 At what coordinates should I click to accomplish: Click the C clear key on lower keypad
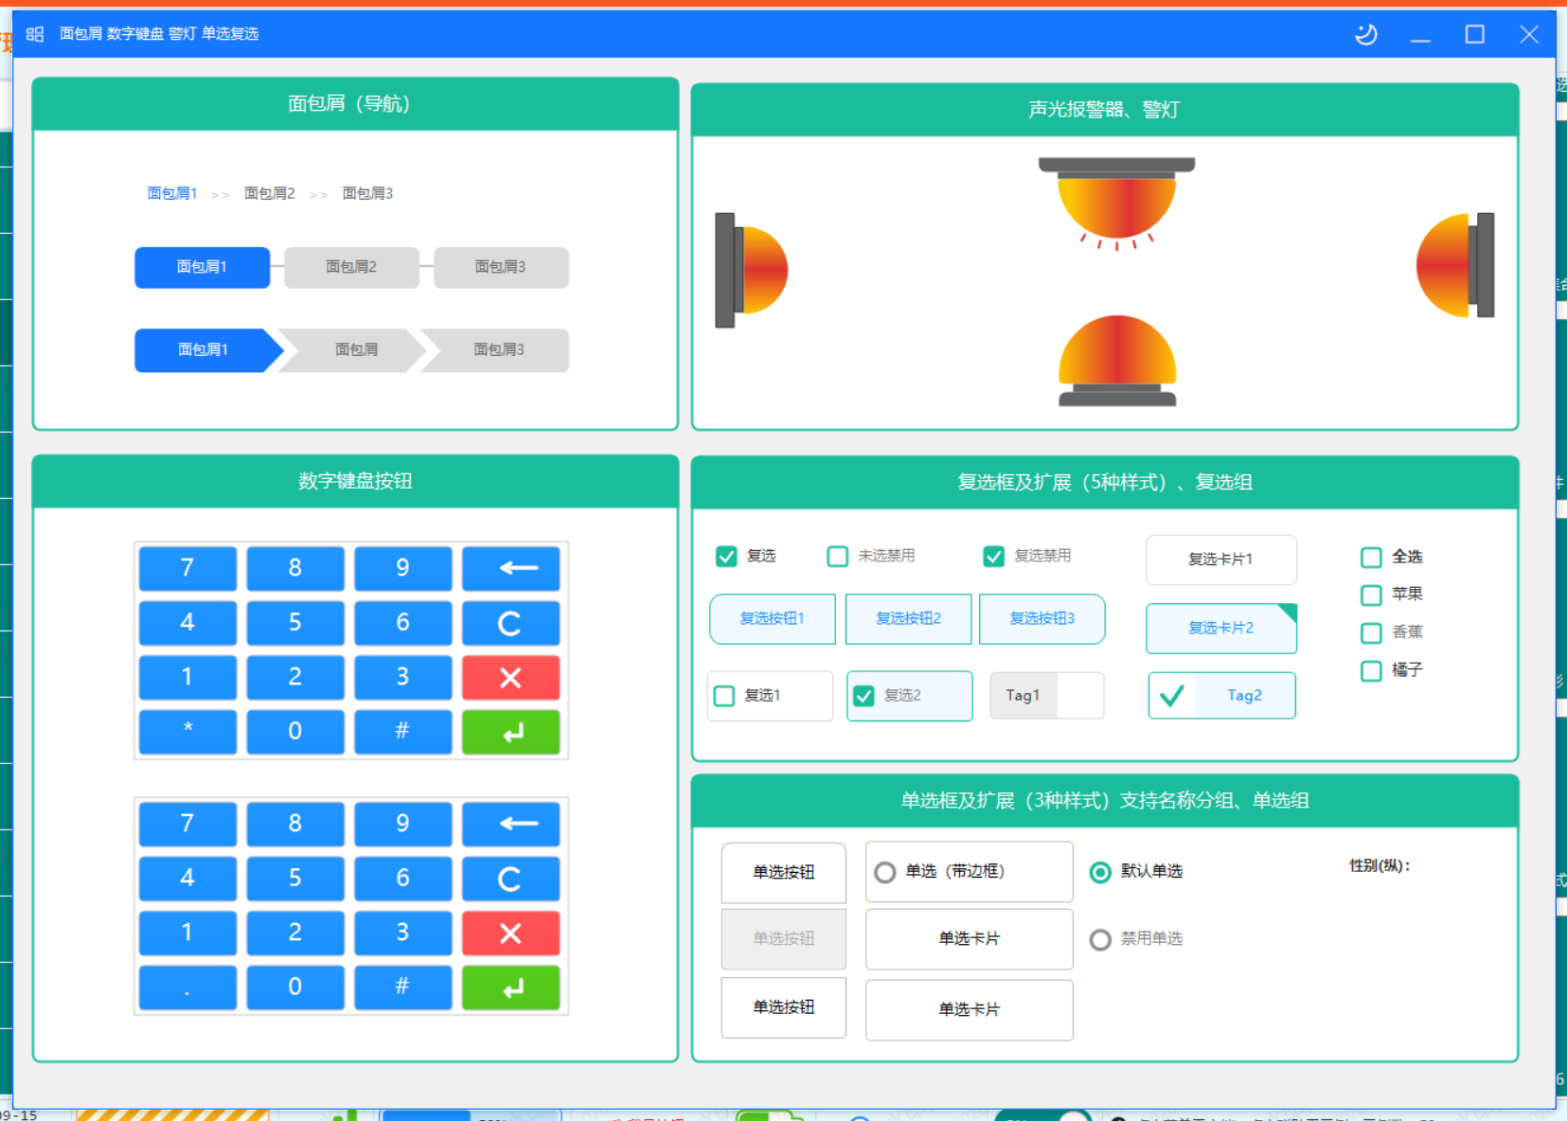click(510, 879)
